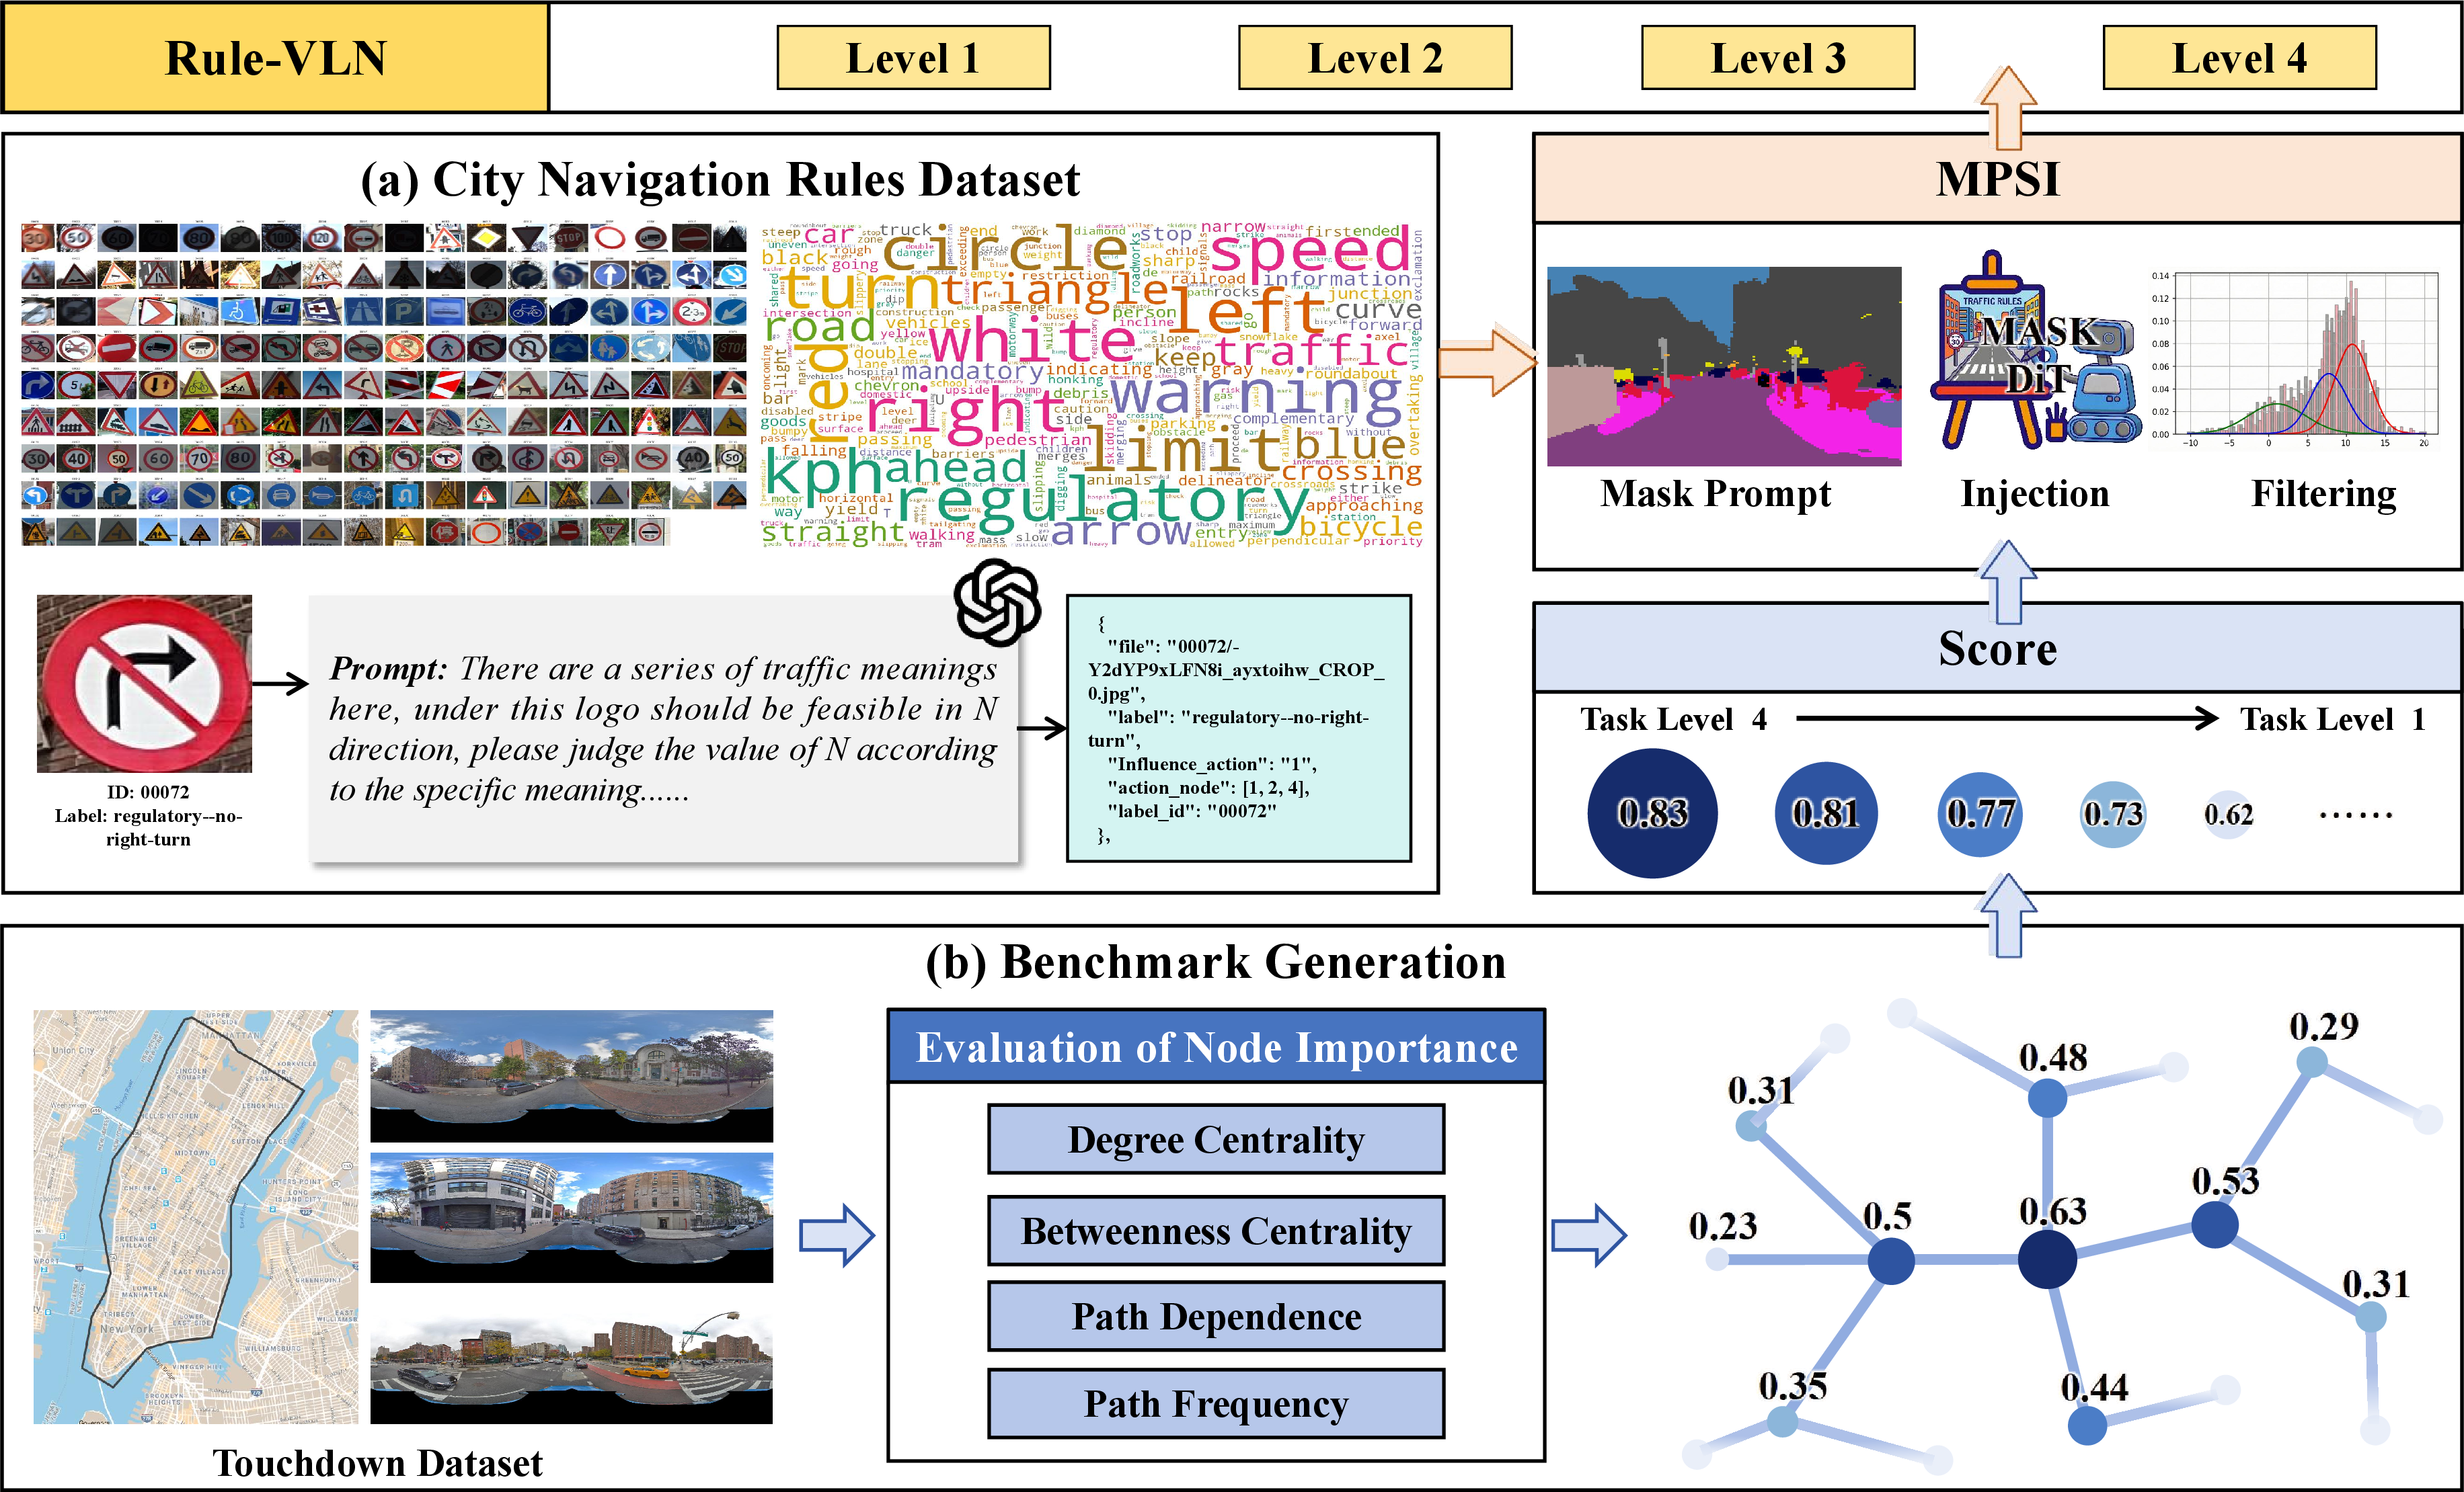Screen dimensions: 2464x1492
Task: Click the no-right-turn sign image
Action: pyautogui.click(x=144, y=683)
